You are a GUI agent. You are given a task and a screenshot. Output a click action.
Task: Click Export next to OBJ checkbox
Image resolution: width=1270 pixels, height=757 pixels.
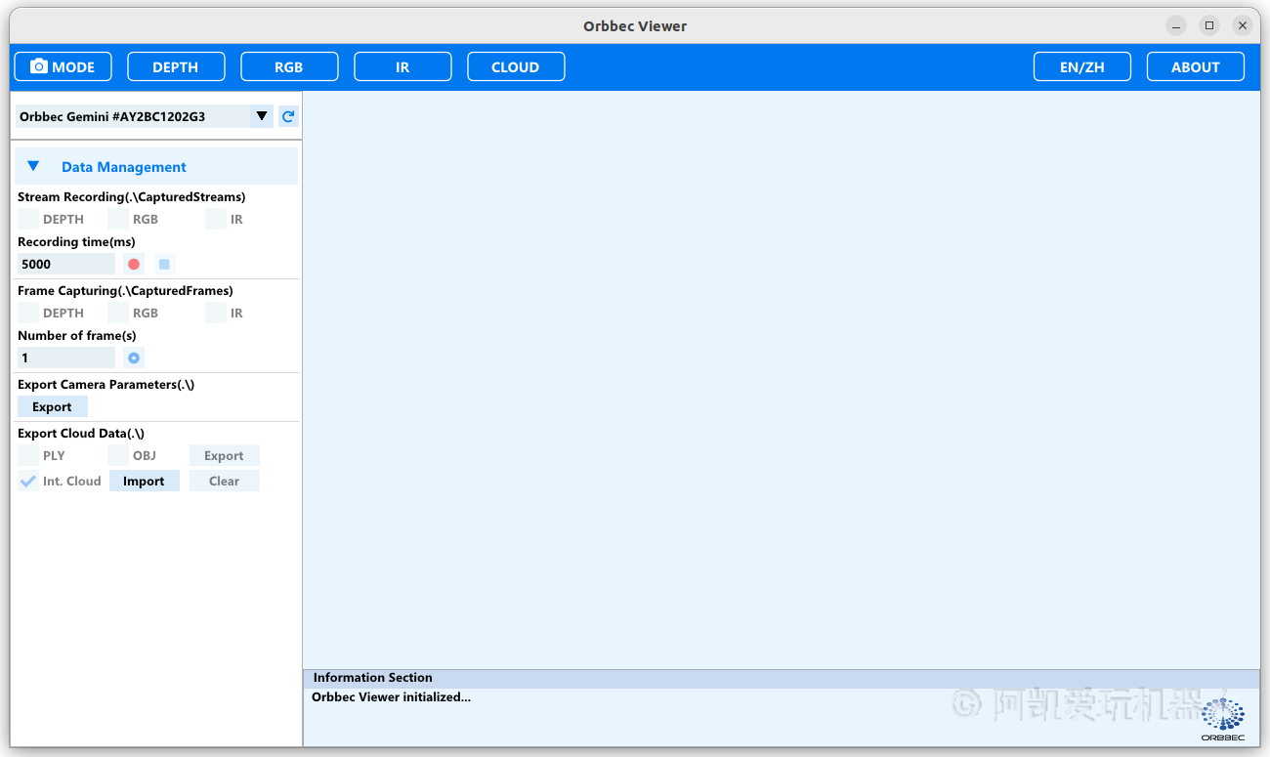tap(225, 455)
